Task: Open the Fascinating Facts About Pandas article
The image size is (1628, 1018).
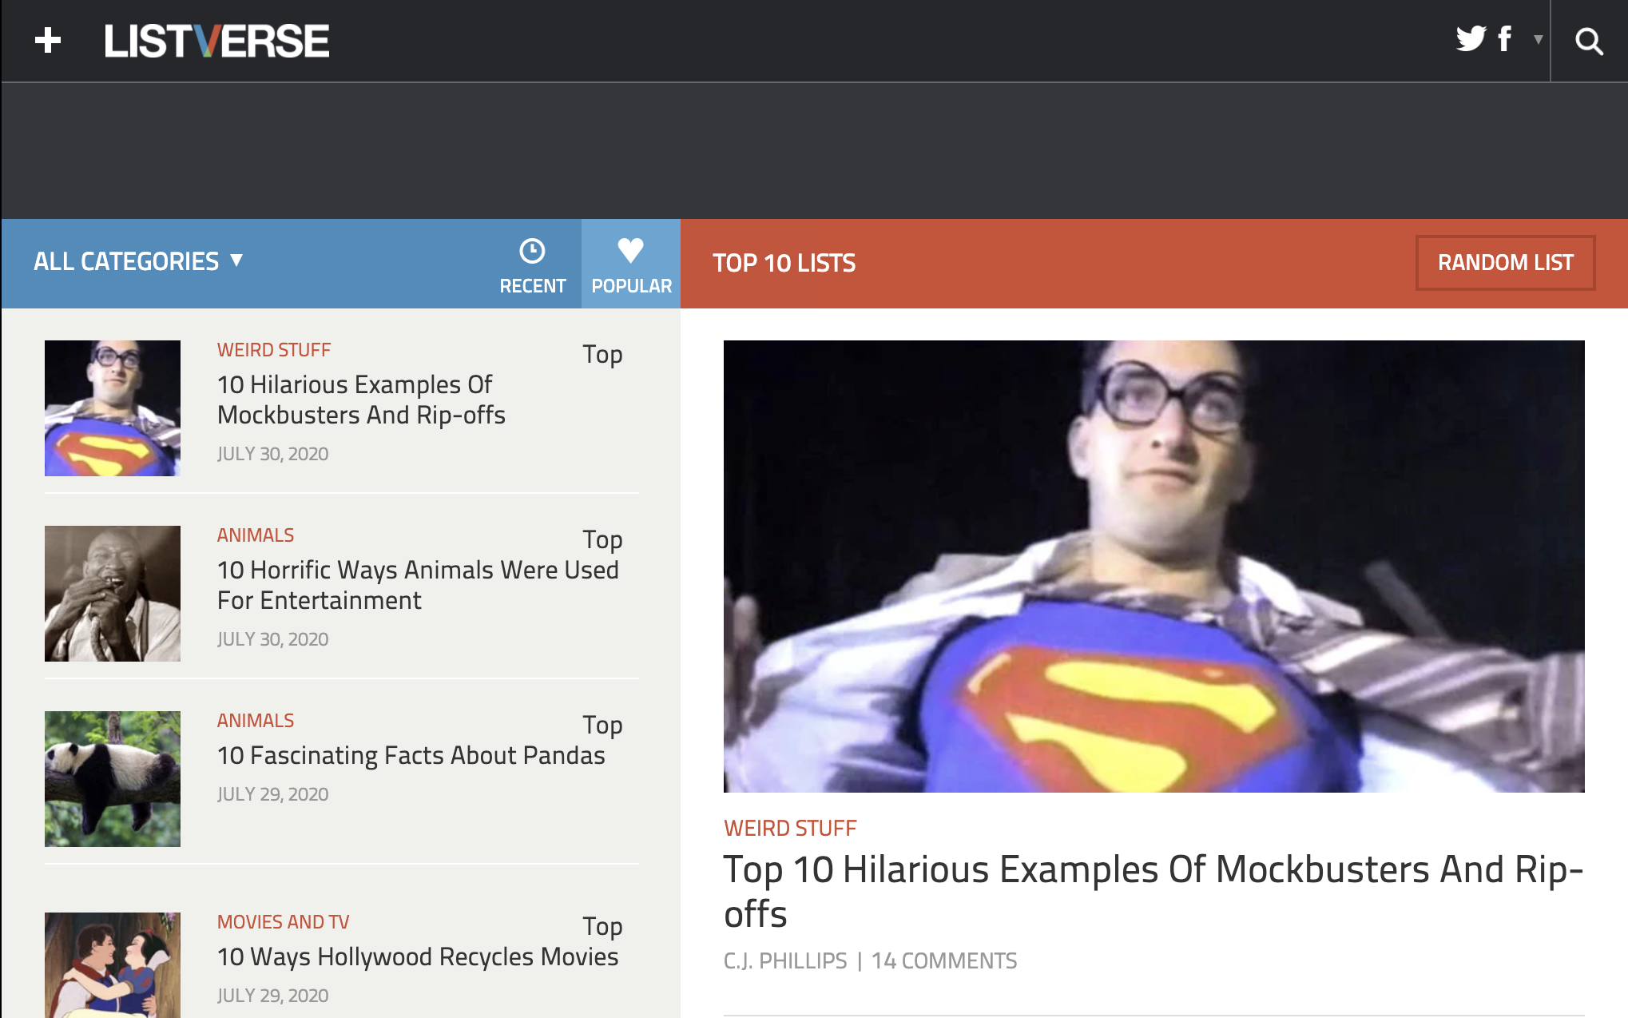Action: tap(411, 755)
